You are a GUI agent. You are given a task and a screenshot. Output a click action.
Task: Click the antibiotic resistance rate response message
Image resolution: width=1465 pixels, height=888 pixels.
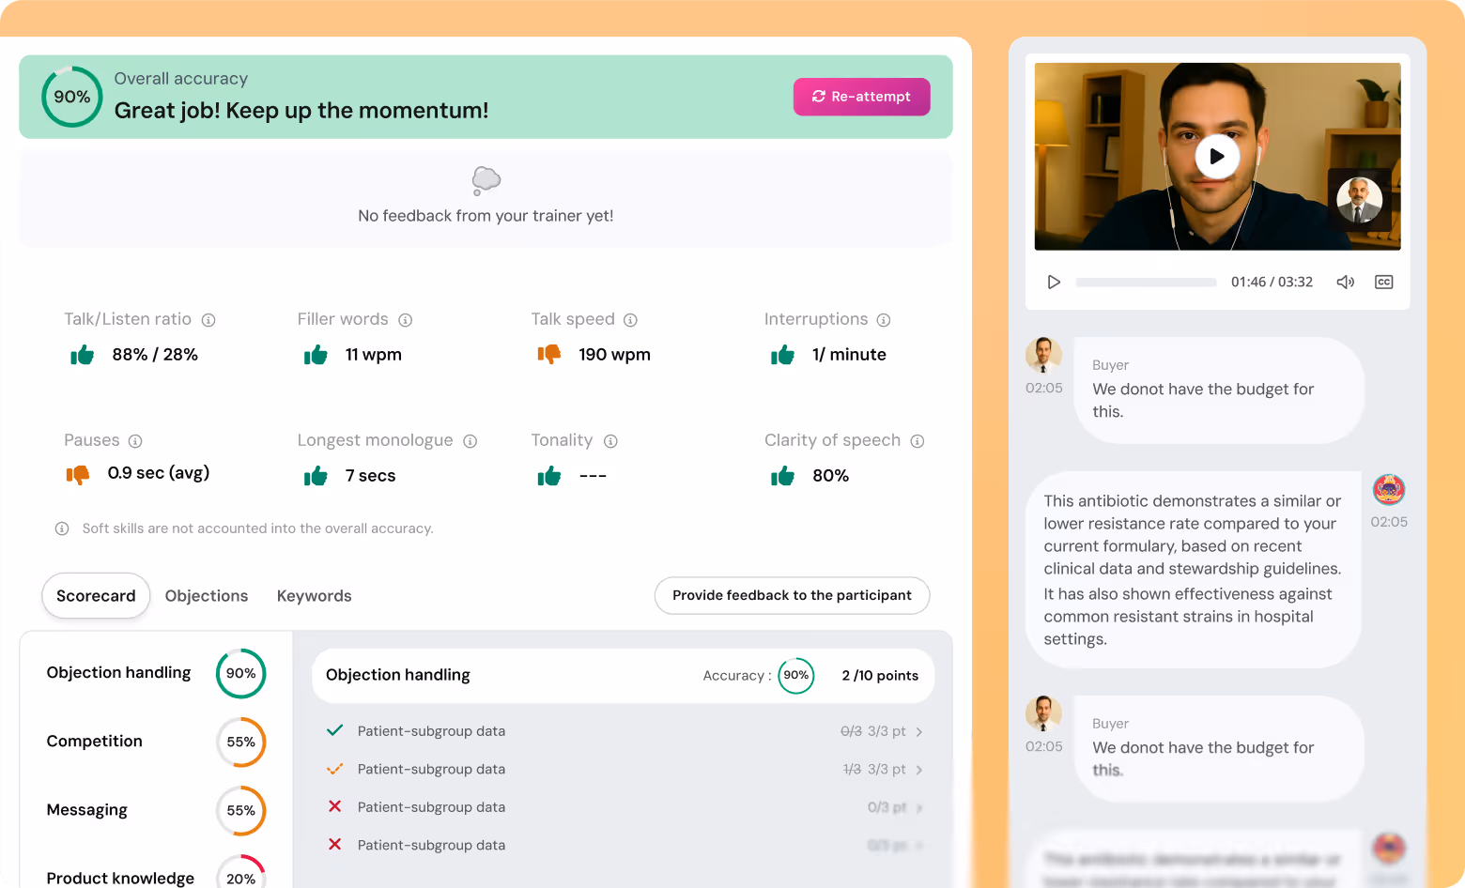[x=1193, y=570]
